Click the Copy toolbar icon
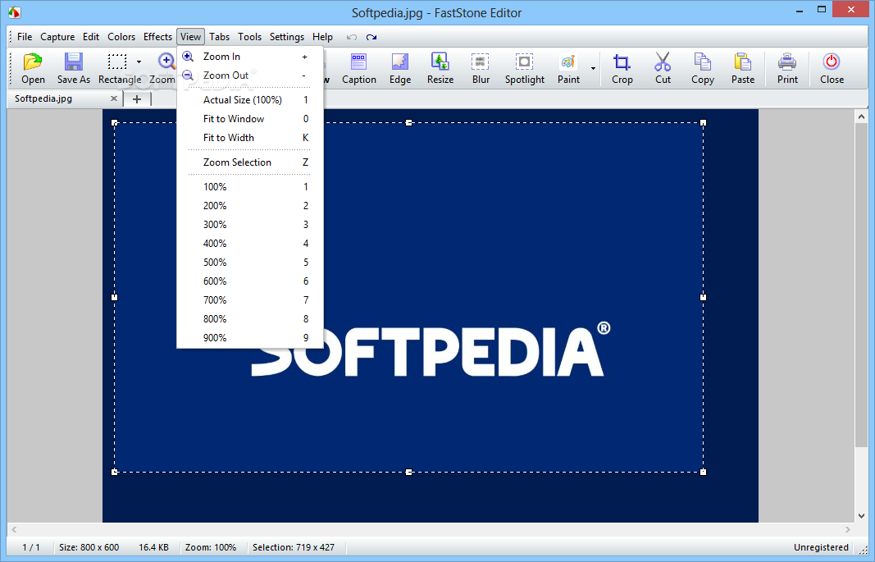Viewport: 875px width, 562px height. pyautogui.click(x=702, y=62)
